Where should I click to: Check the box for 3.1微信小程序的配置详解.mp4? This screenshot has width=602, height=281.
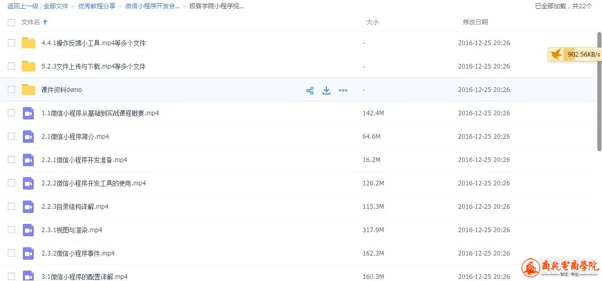(x=11, y=276)
